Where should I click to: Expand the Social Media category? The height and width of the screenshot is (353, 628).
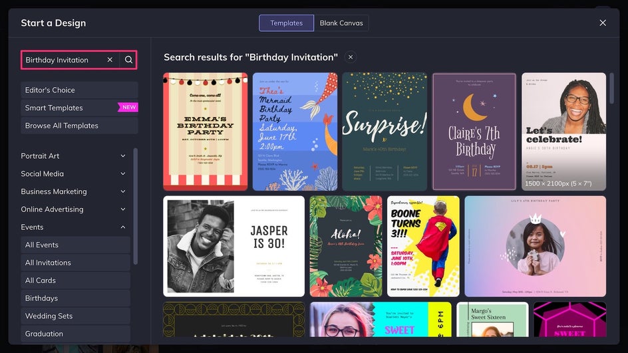[73, 174]
